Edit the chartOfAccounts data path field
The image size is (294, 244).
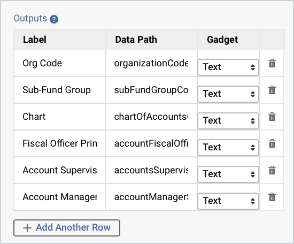(x=151, y=117)
